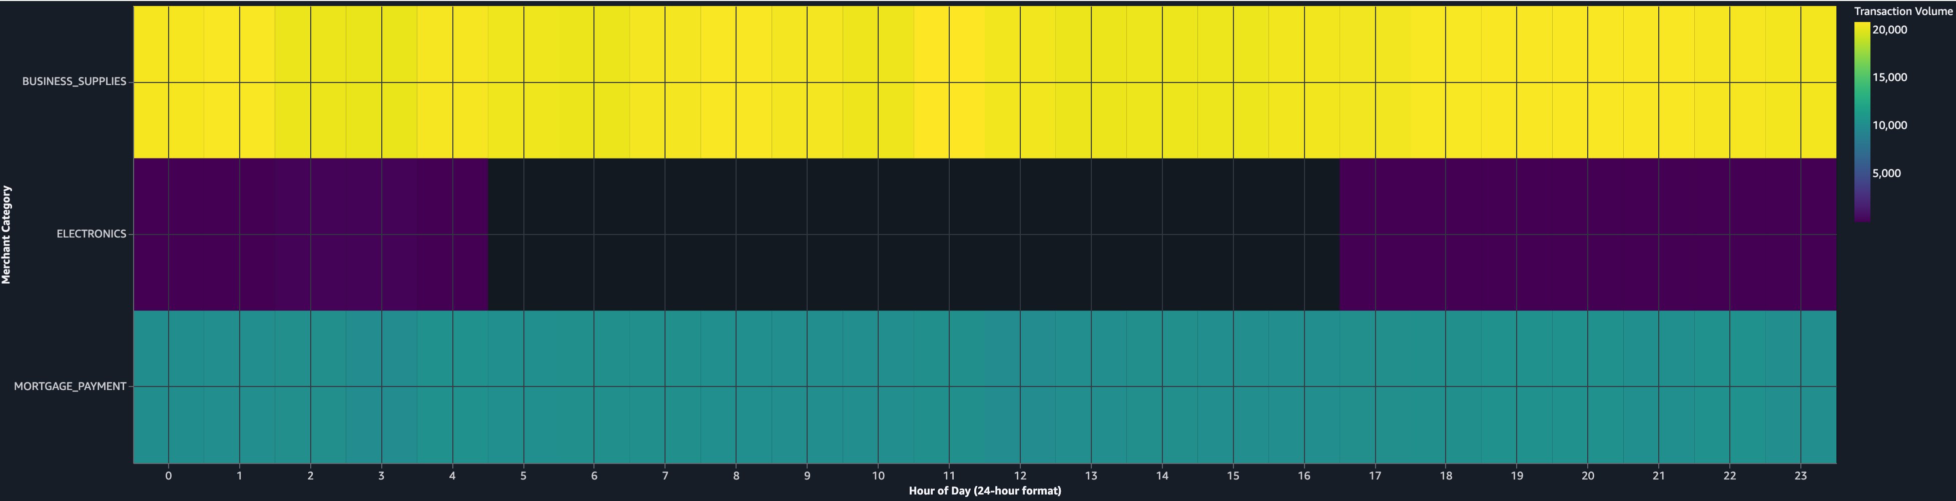Click the 15,000 colorbar tick label
1956x501 pixels.
click(x=1889, y=77)
